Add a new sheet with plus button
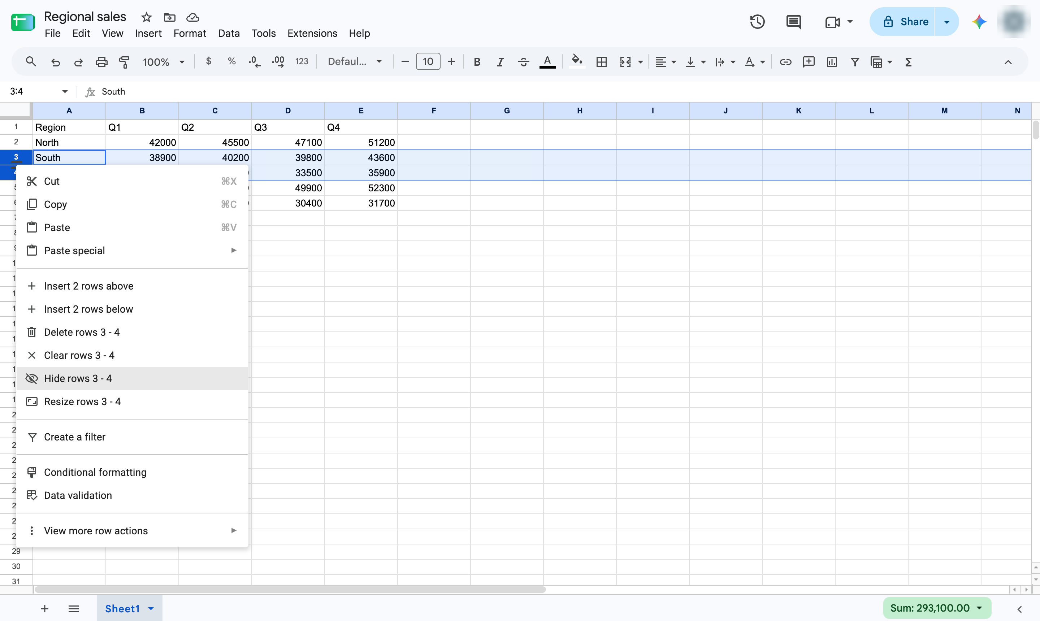This screenshot has height=621, width=1040. [45, 608]
